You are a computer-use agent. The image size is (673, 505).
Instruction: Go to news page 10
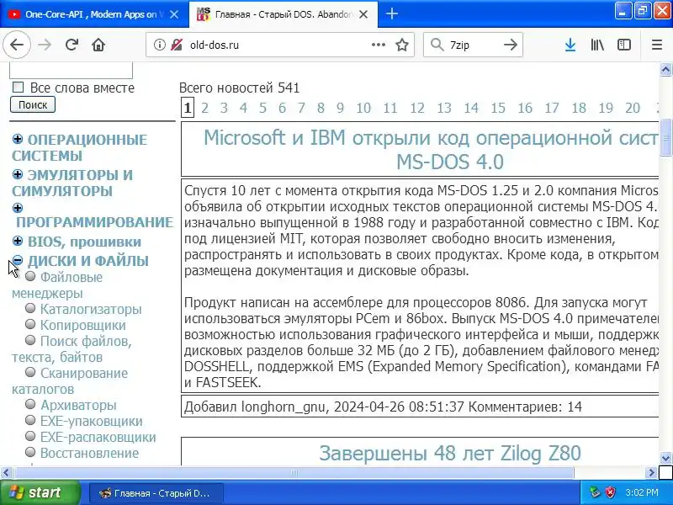click(x=363, y=108)
